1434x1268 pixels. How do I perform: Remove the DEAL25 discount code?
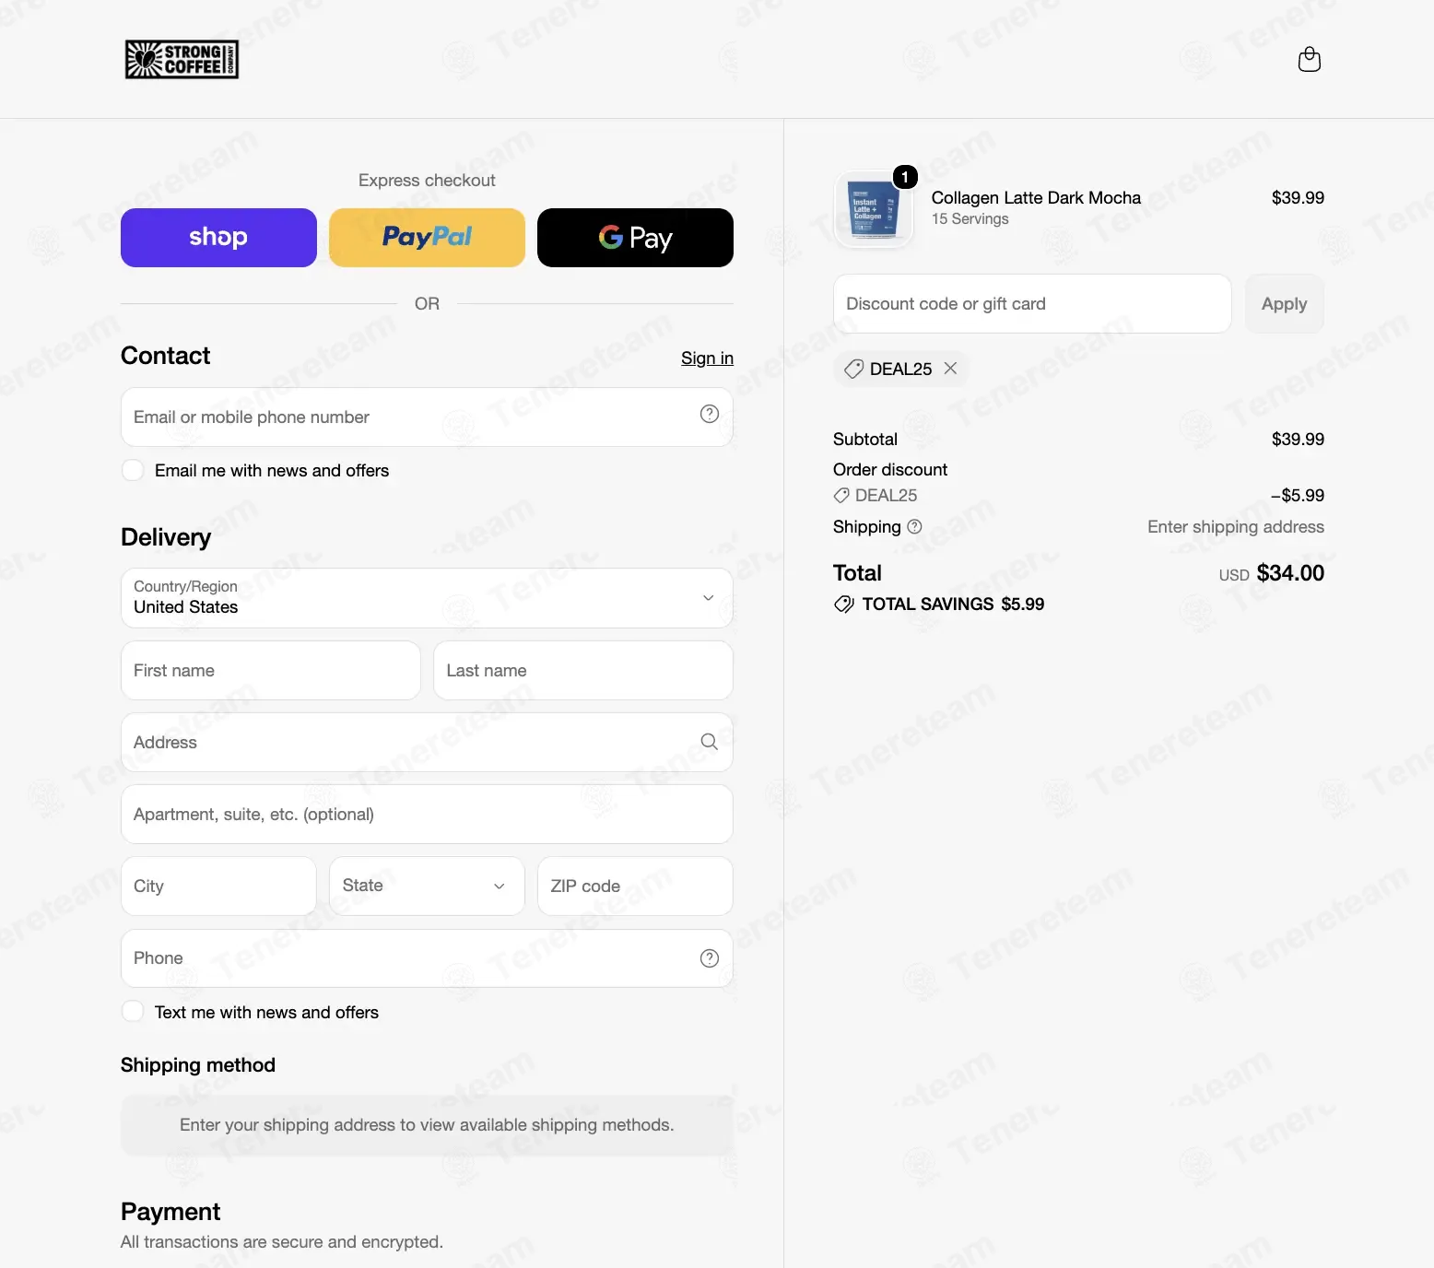tap(950, 369)
